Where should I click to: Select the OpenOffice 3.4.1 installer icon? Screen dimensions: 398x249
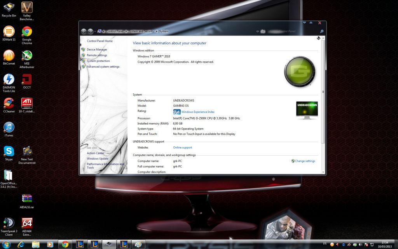click(x=9, y=179)
